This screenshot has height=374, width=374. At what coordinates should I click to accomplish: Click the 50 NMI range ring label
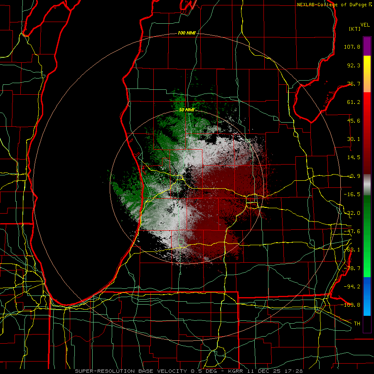tap(187, 110)
